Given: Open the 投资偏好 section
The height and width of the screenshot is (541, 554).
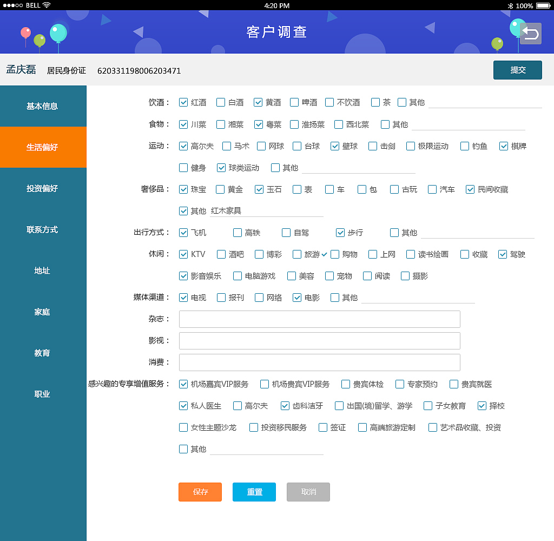Looking at the screenshot, I should point(42,188).
